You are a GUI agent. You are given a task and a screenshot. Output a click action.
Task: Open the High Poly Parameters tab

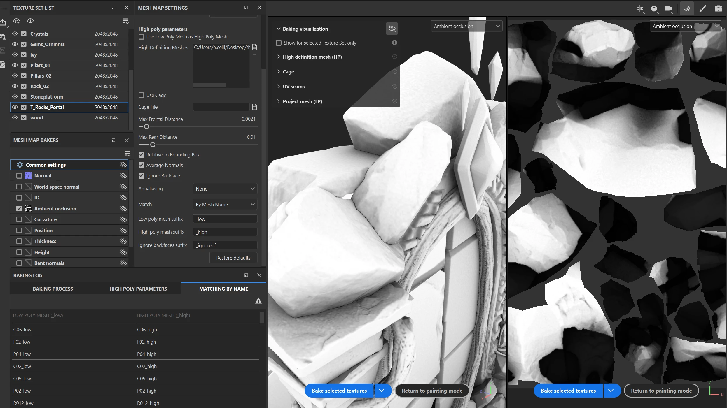(x=138, y=289)
